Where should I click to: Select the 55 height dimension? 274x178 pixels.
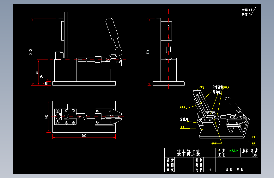(41, 77)
